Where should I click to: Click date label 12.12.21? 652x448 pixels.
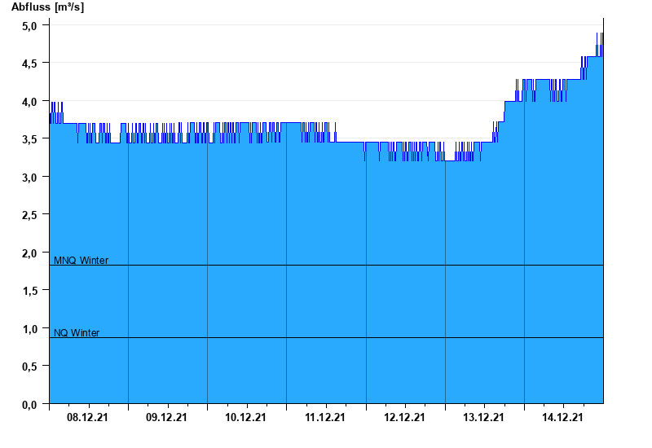click(x=404, y=417)
